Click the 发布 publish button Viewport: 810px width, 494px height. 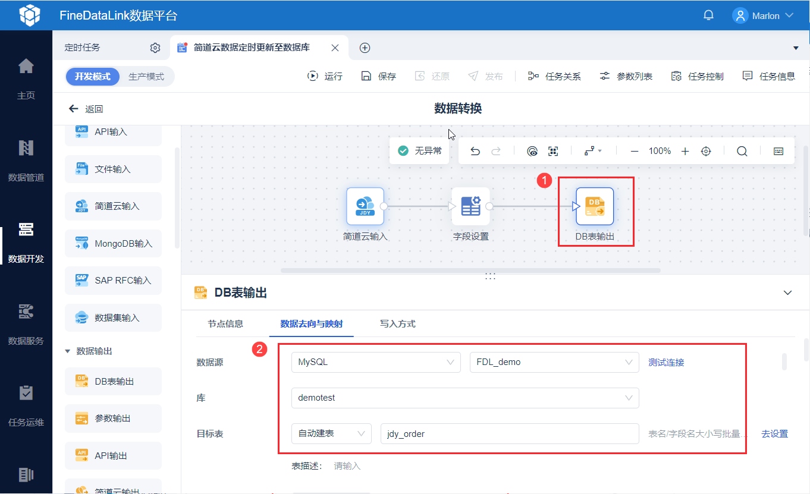tap(485, 76)
